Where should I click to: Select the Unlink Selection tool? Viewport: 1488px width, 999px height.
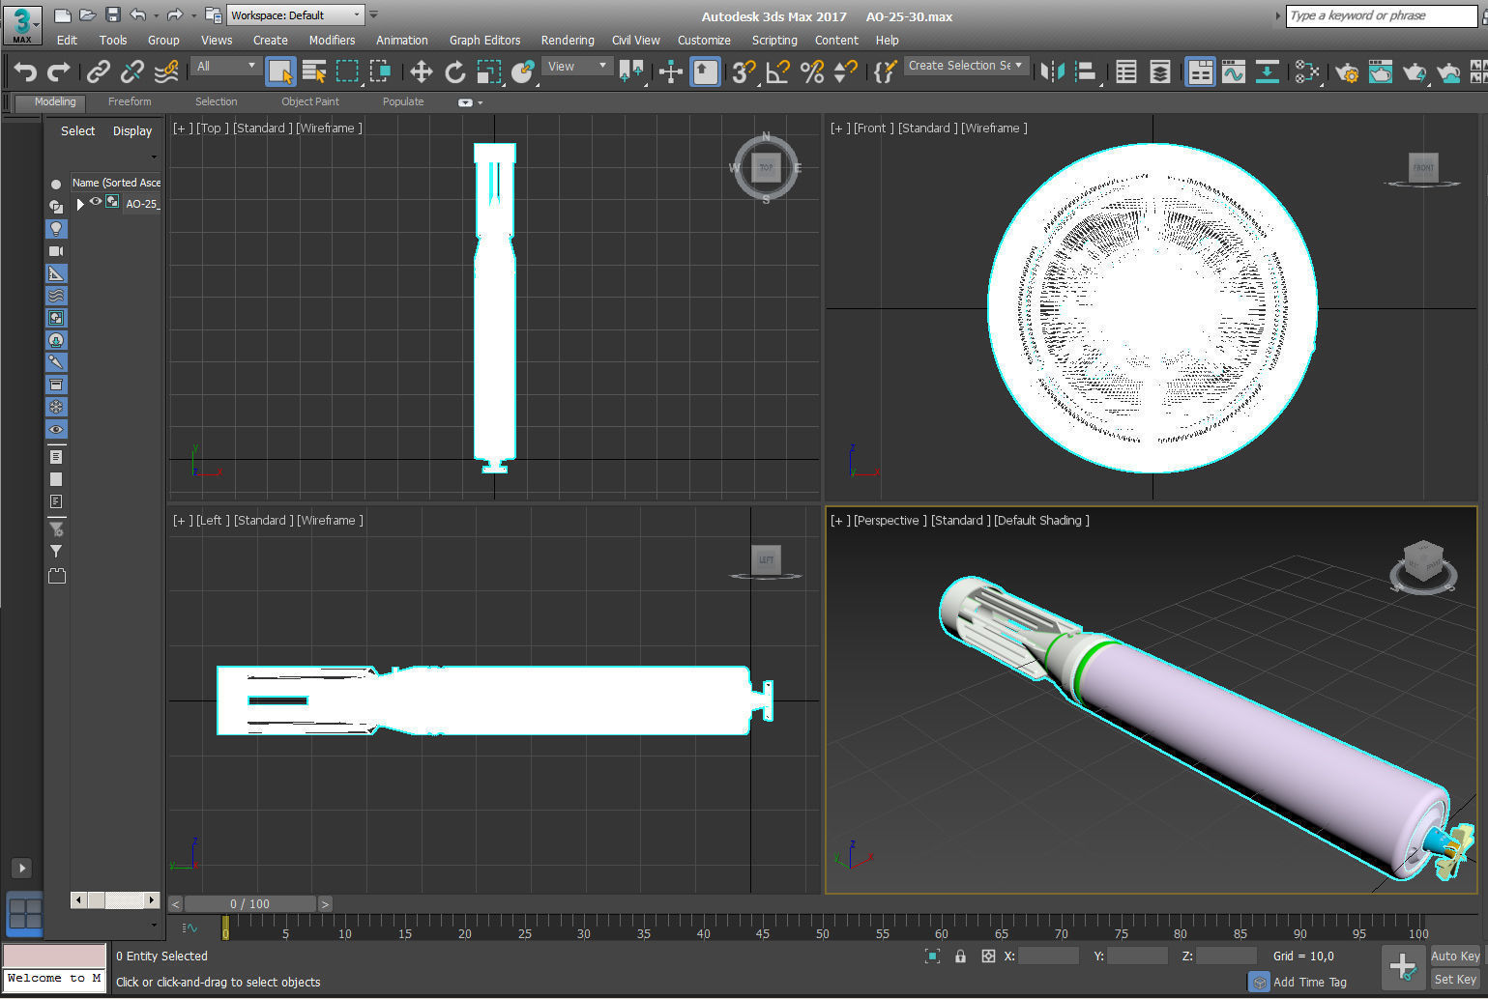pos(131,71)
